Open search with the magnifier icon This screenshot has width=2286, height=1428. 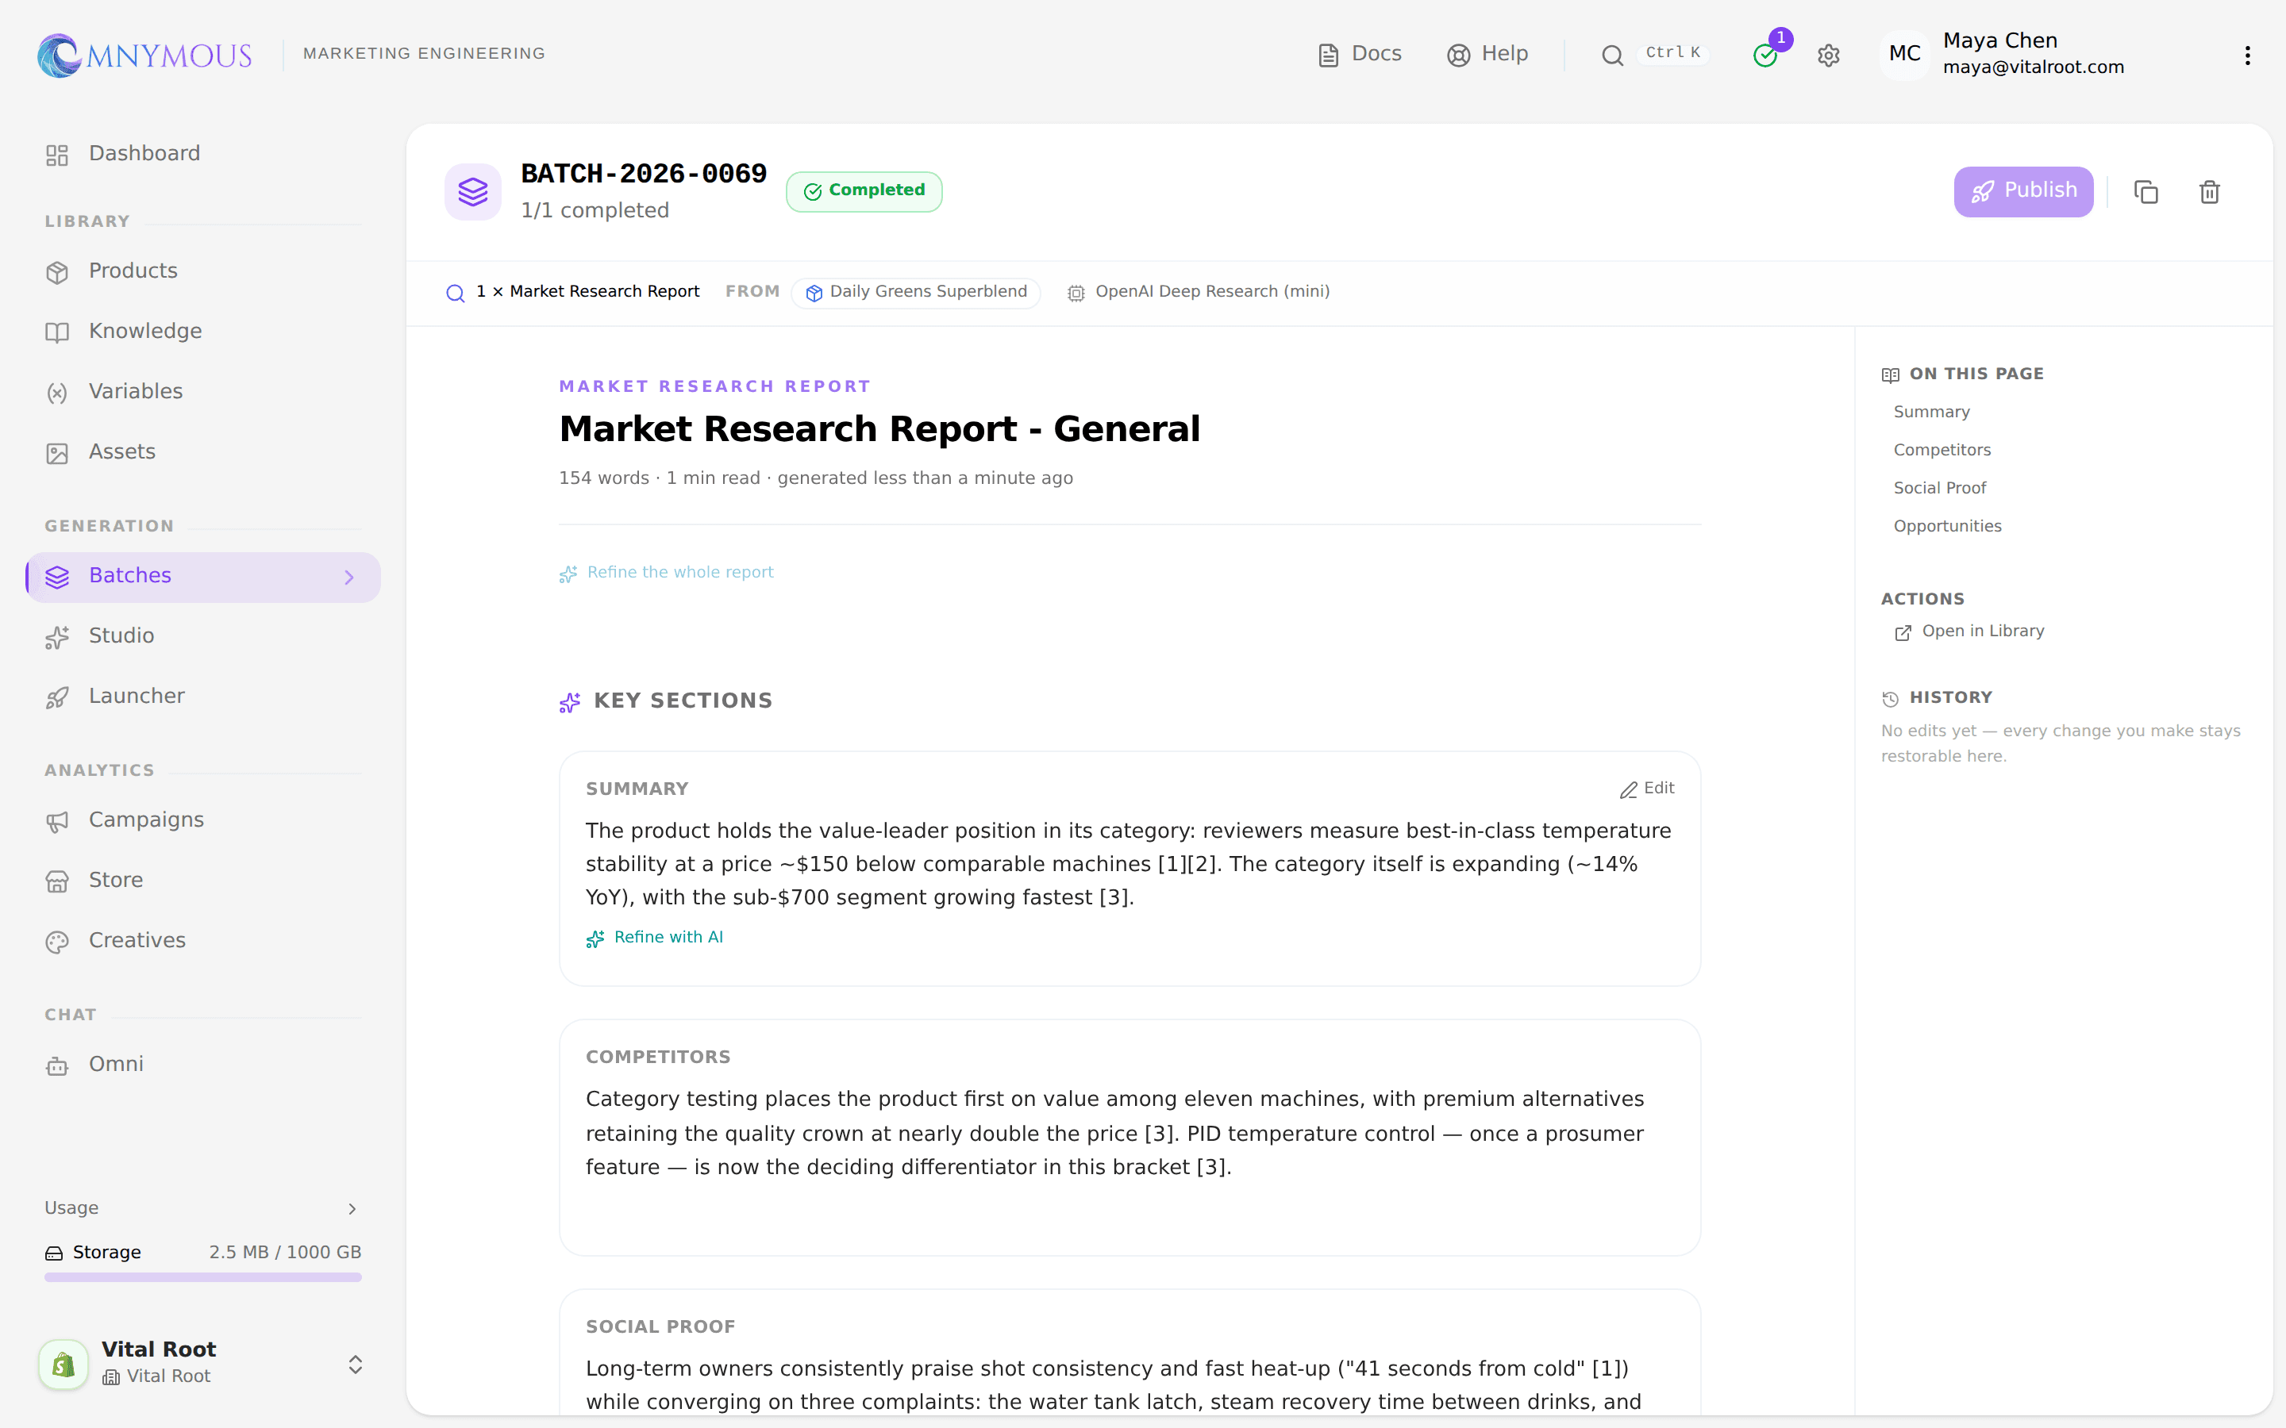click(x=1611, y=55)
